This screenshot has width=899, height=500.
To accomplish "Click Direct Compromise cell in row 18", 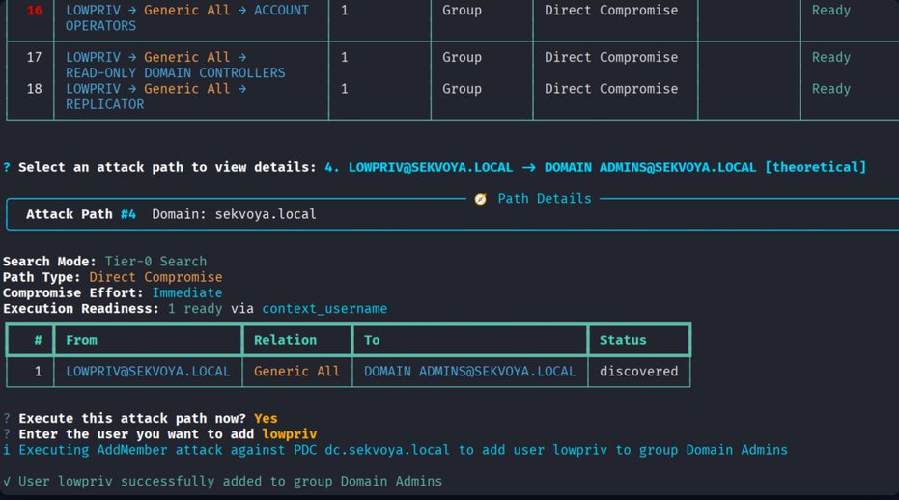I will 611,89.
